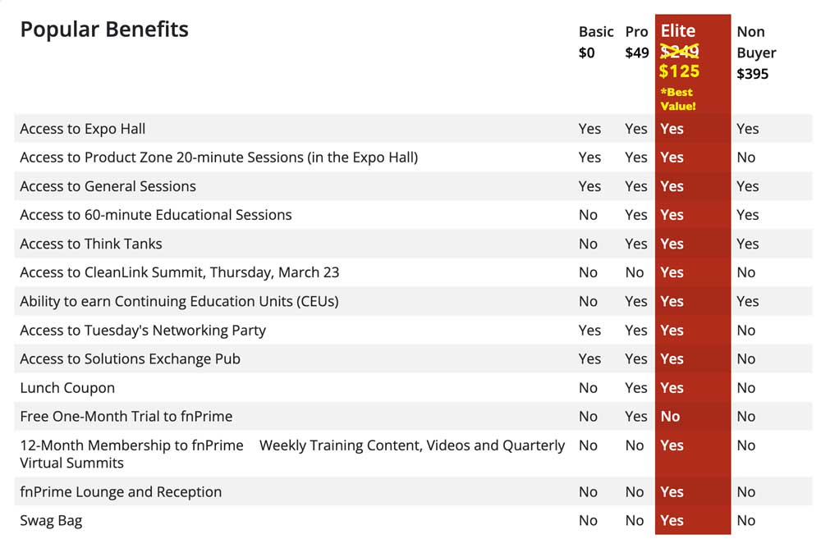821x548 pixels.
Task: Select the Elite plan column header
Action: pyautogui.click(x=678, y=31)
